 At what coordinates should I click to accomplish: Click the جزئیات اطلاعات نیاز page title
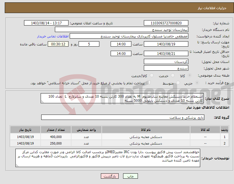(212, 8)
